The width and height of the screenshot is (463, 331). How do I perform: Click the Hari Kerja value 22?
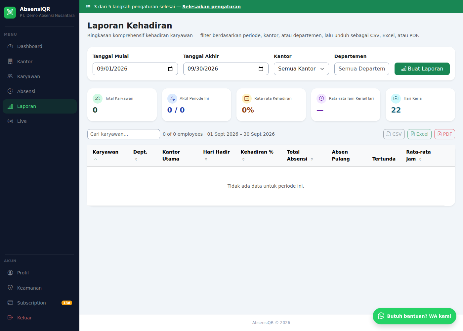point(396,110)
